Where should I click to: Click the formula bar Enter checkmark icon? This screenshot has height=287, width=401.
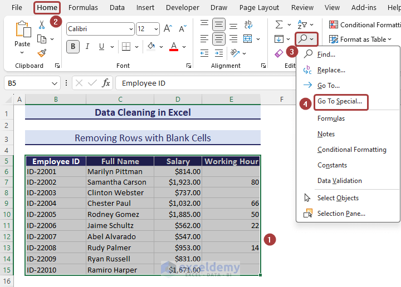(92, 83)
